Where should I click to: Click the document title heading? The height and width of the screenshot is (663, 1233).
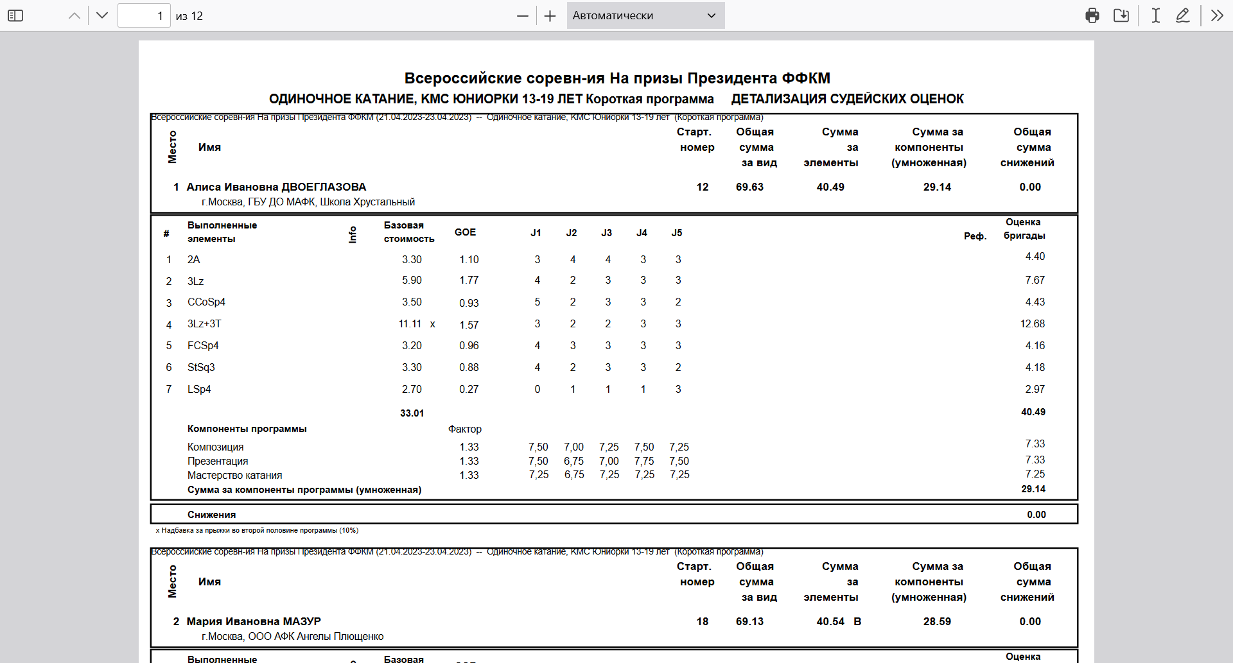[x=616, y=78]
